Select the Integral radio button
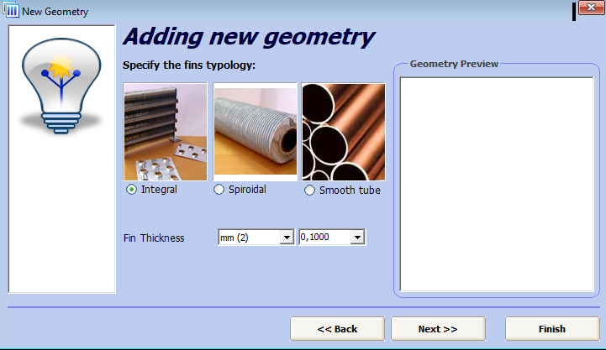Image resolution: width=606 pixels, height=350 pixels. coord(132,190)
